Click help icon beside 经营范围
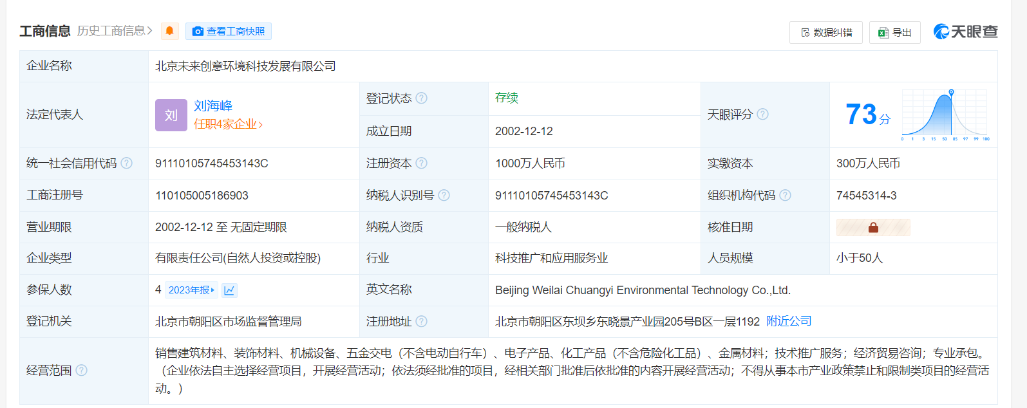The height and width of the screenshot is (408, 1027). [81, 370]
